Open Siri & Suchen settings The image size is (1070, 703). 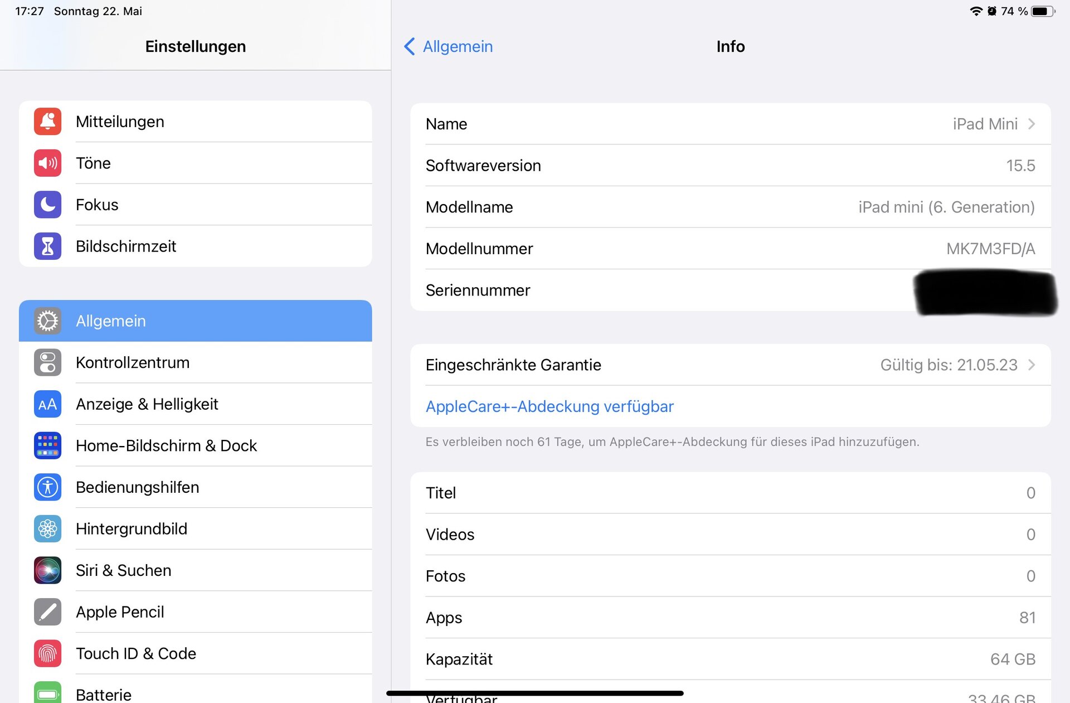196,570
